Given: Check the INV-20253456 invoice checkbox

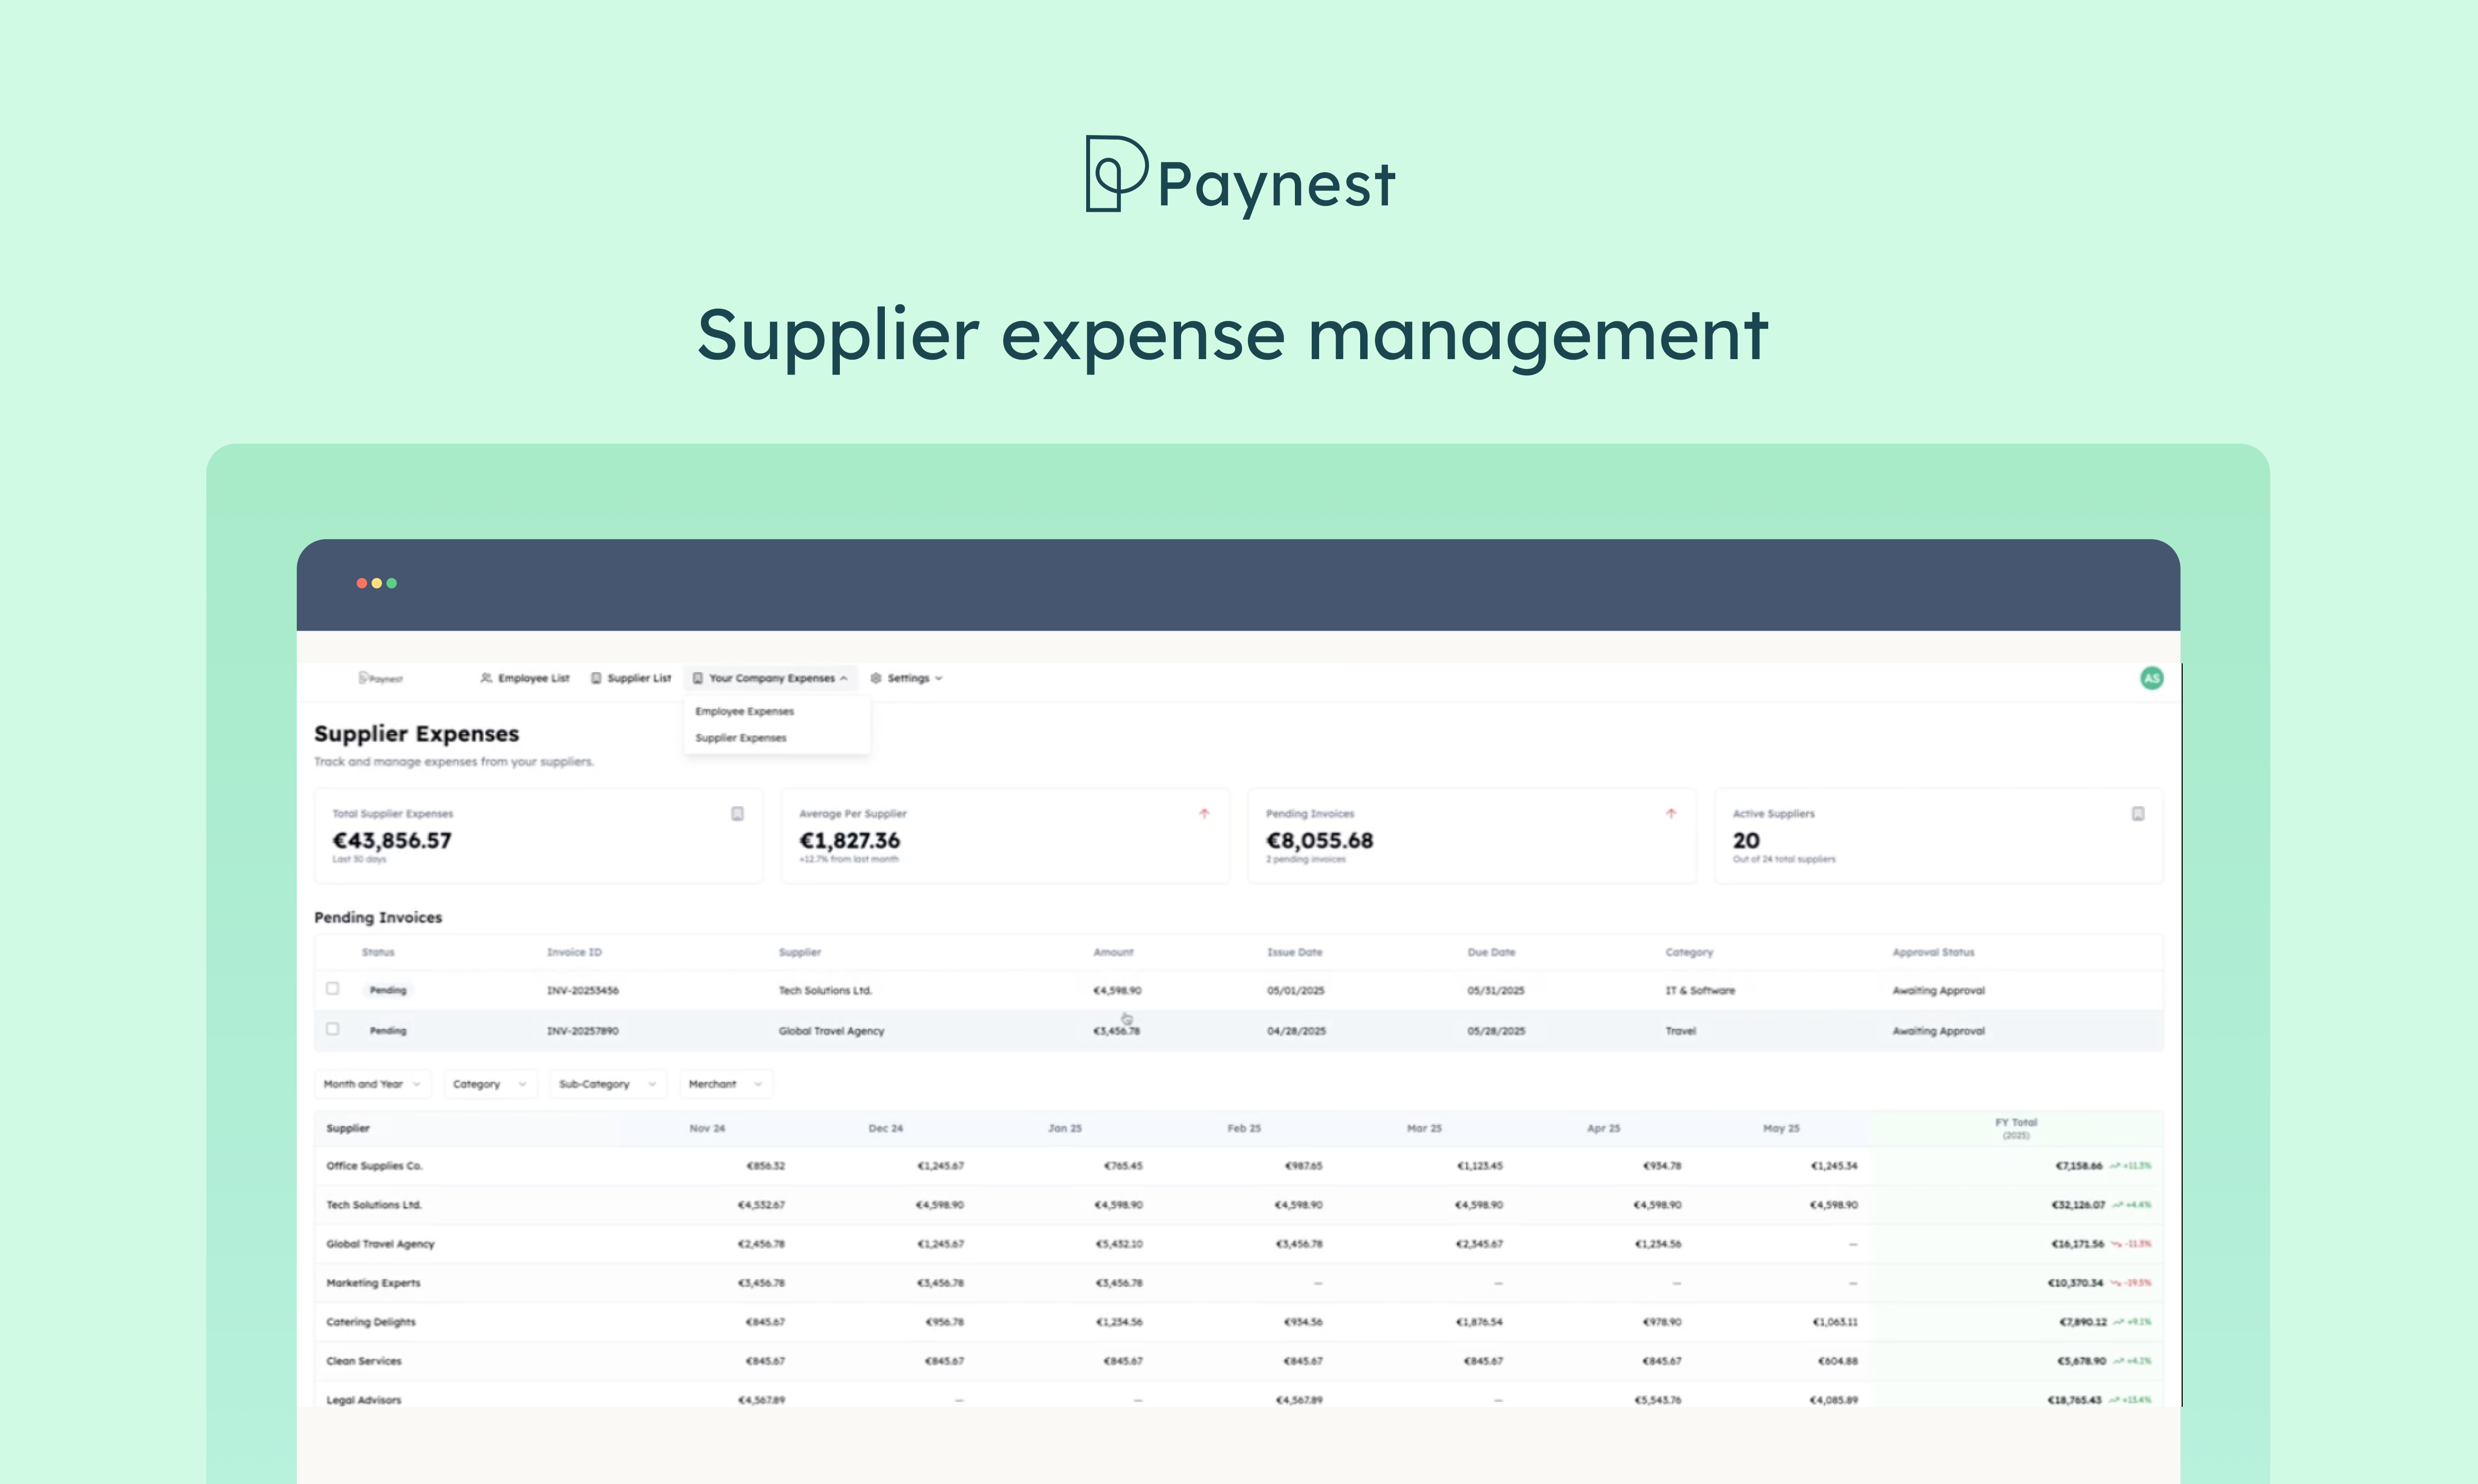Looking at the screenshot, I should click(x=333, y=989).
